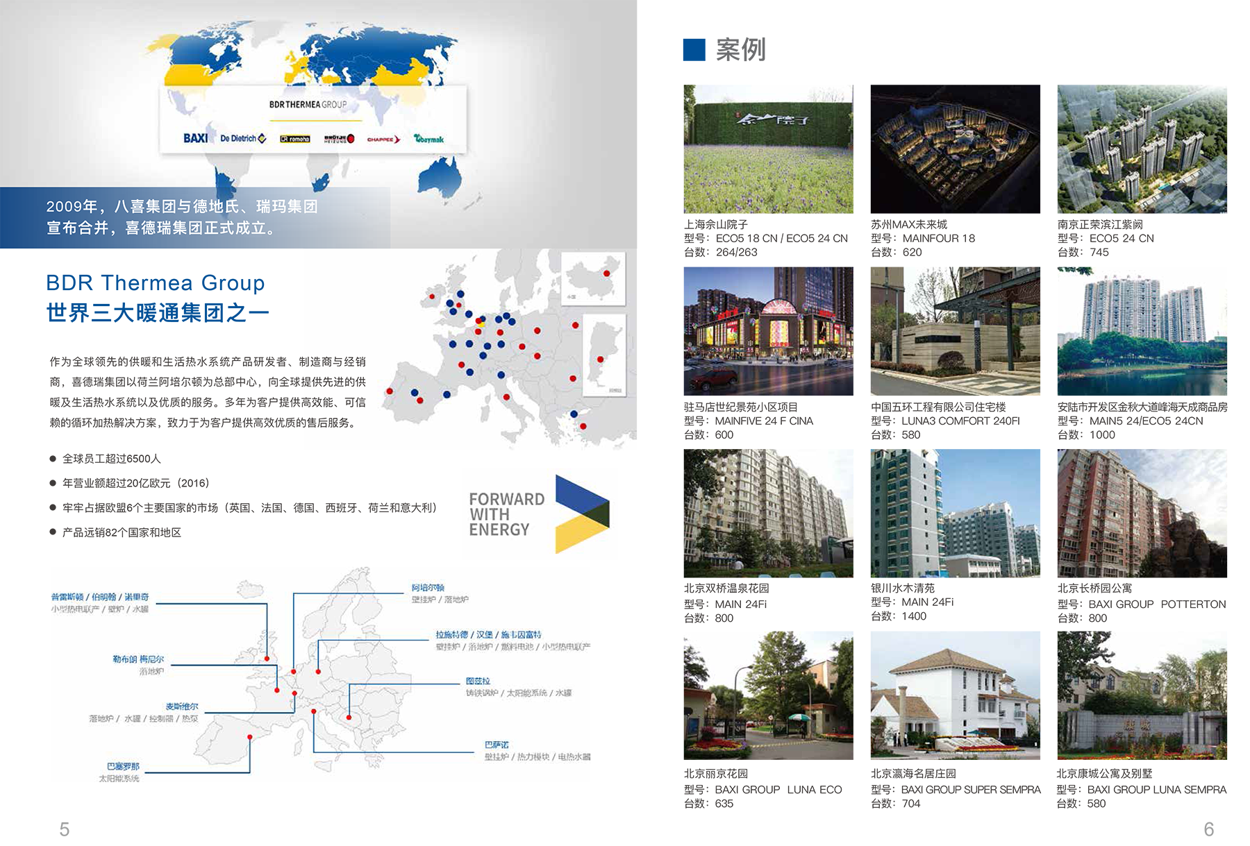The height and width of the screenshot is (846, 1250).
Task: Click the model text ECO5 18 CN / ECO5 24 CN
Action: pos(781,238)
